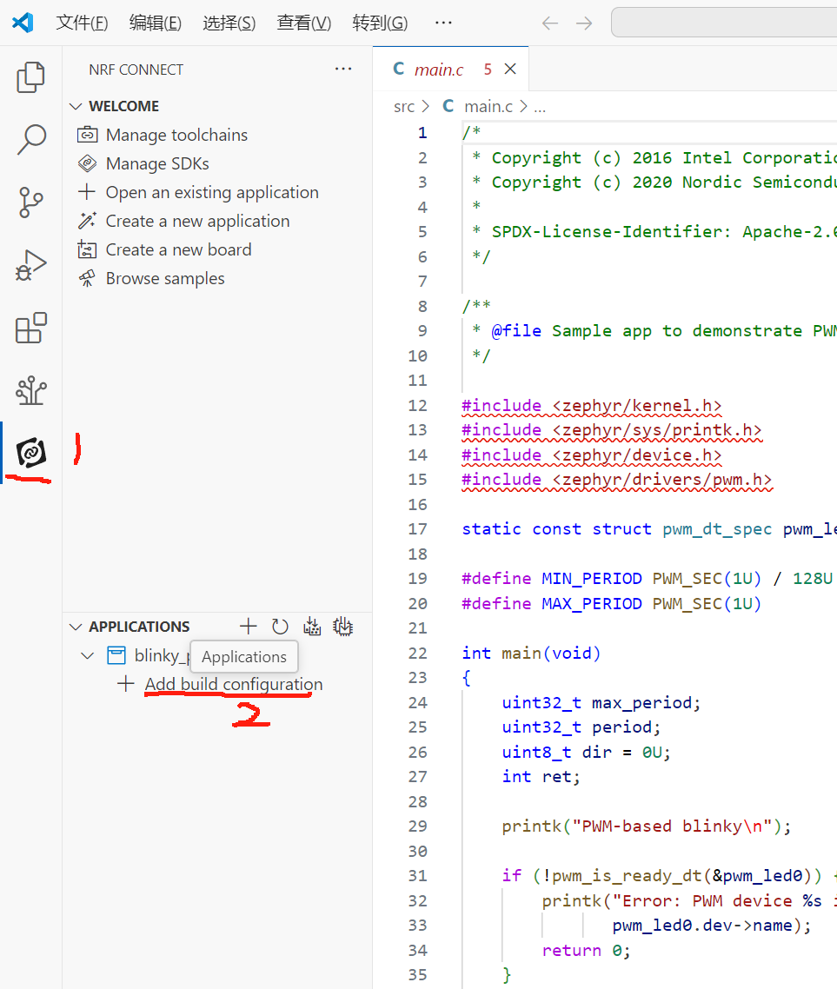The height and width of the screenshot is (989, 837).
Task: Collapse the WELCOME section
Action: click(76, 105)
